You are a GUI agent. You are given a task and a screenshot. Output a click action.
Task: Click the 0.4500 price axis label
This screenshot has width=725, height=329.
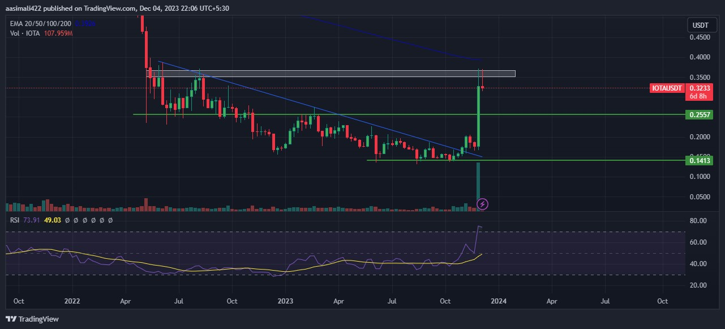pos(700,38)
